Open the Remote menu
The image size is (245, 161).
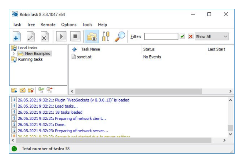48,25
